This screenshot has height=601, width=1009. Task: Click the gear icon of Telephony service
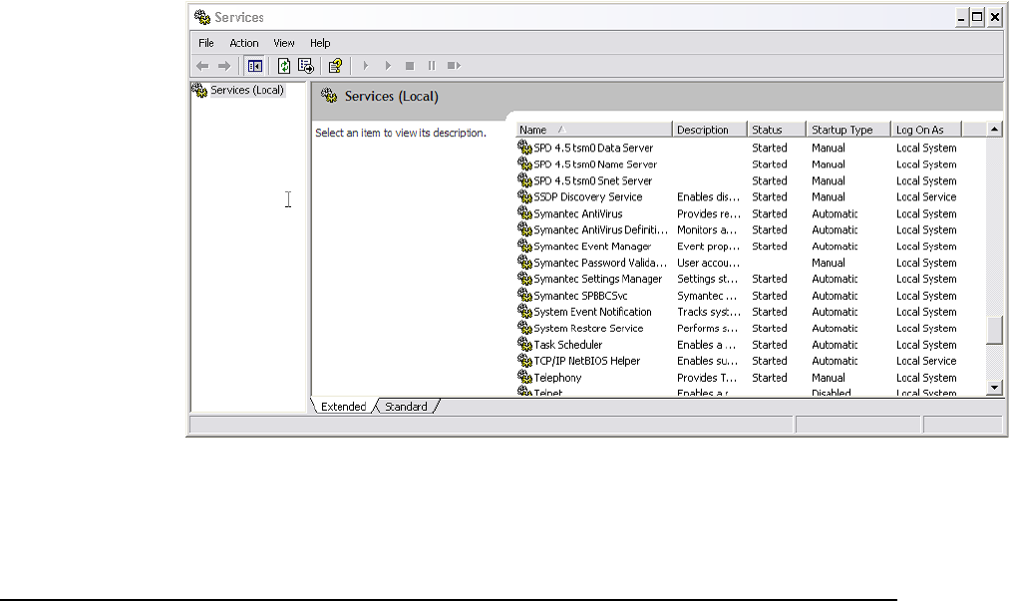525,377
